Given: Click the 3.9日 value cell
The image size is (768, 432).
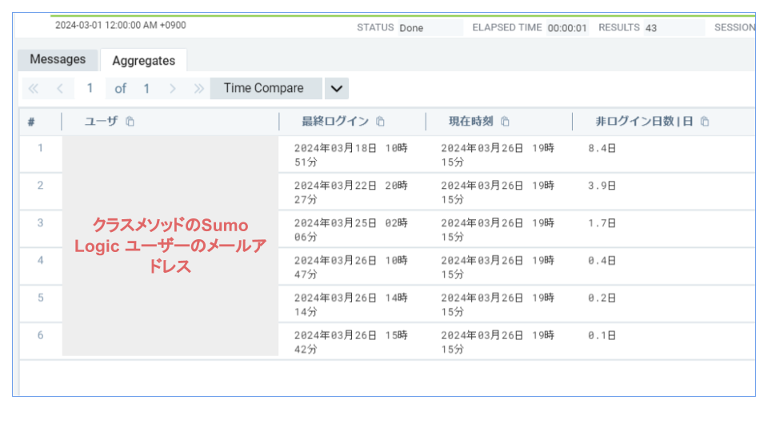Looking at the screenshot, I should [x=602, y=186].
